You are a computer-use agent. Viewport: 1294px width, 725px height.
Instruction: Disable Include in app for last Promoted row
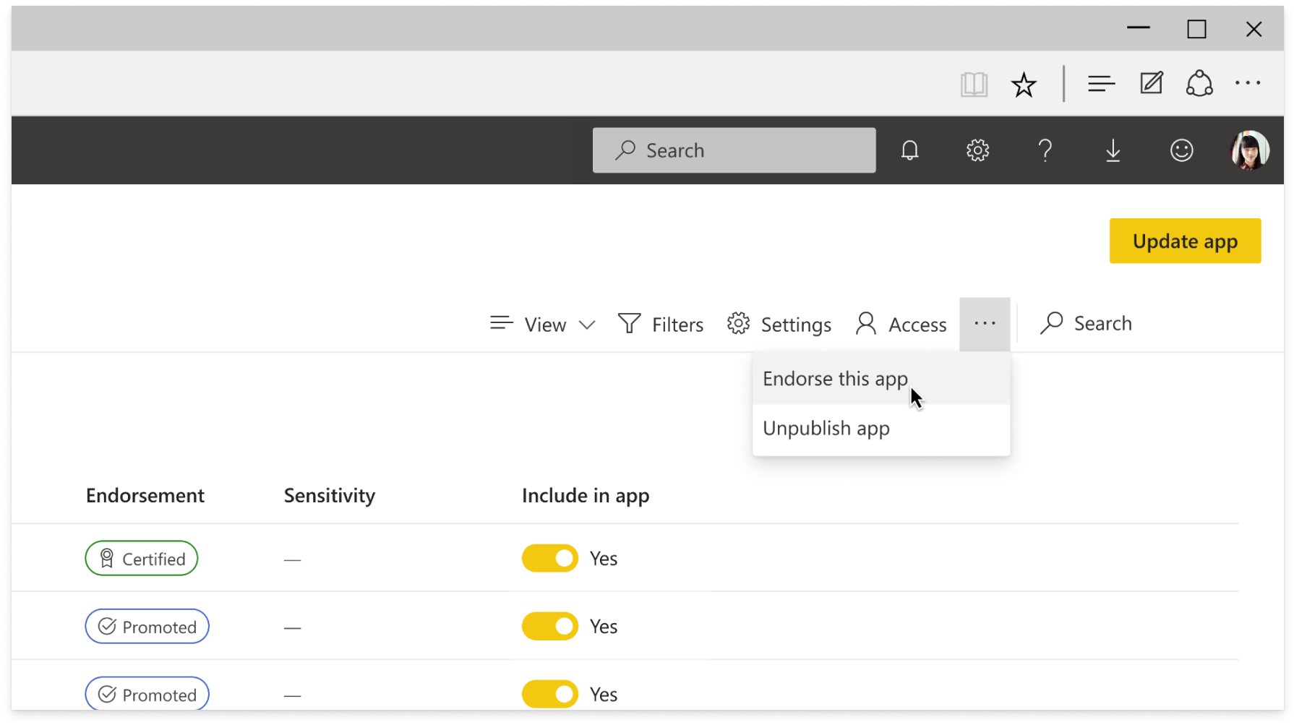click(x=550, y=695)
